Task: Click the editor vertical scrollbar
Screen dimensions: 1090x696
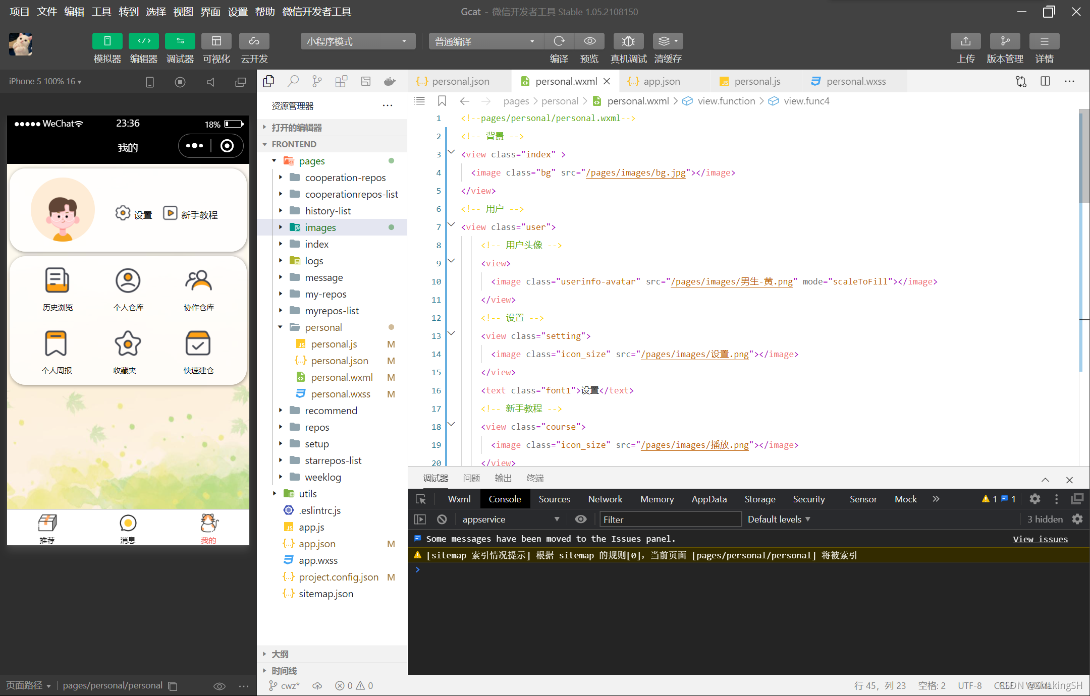Action: click(1083, 156)
